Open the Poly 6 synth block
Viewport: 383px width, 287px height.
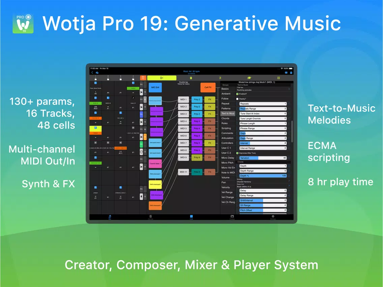[x=197, y=157]
